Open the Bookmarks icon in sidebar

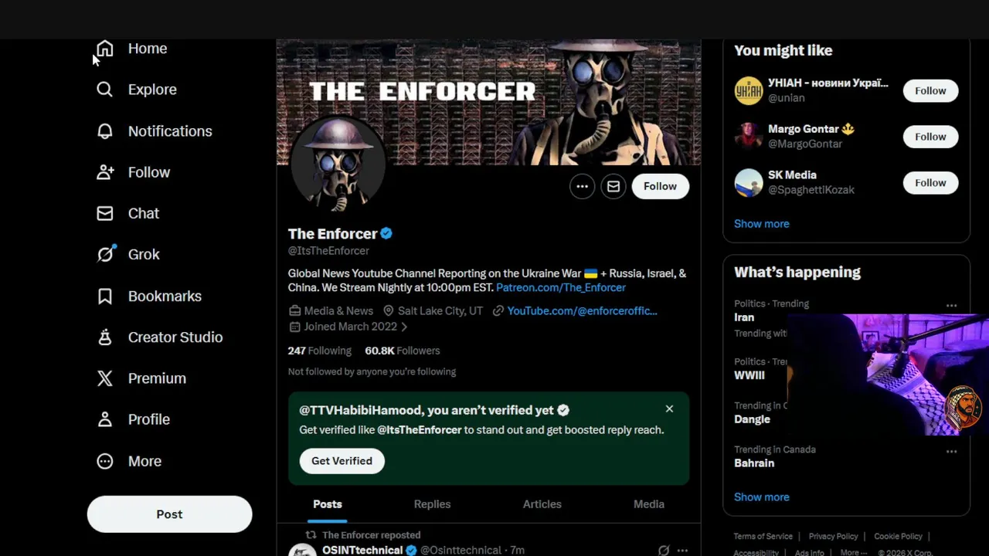(x=105, y=296)
